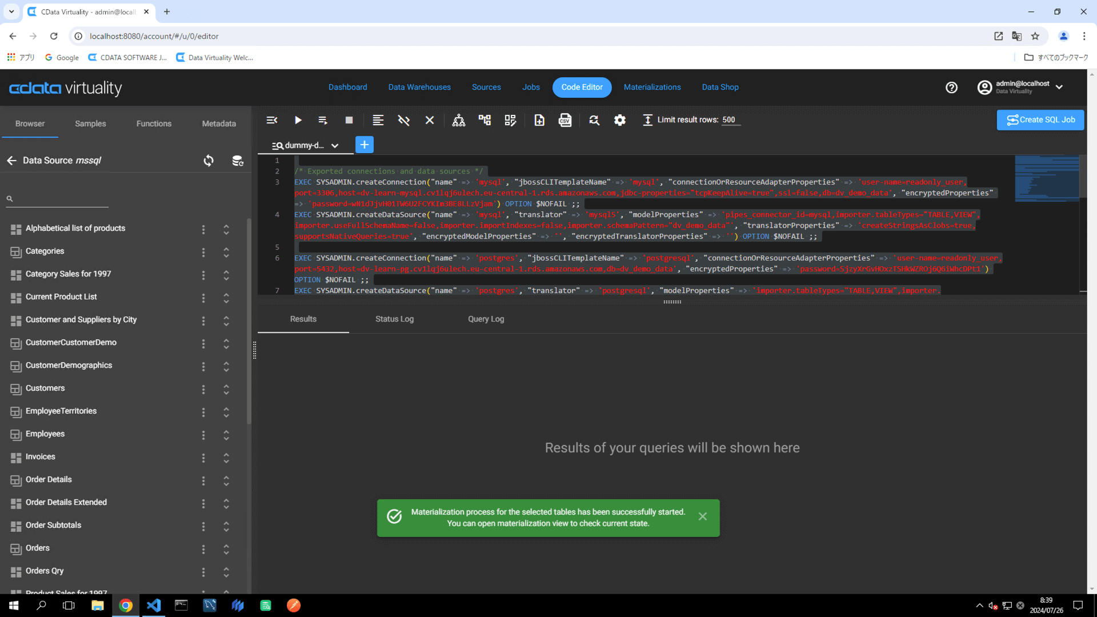Click the Limit result rows field
This screenshot has height=617, width=1097.
(x=730, y=120)
